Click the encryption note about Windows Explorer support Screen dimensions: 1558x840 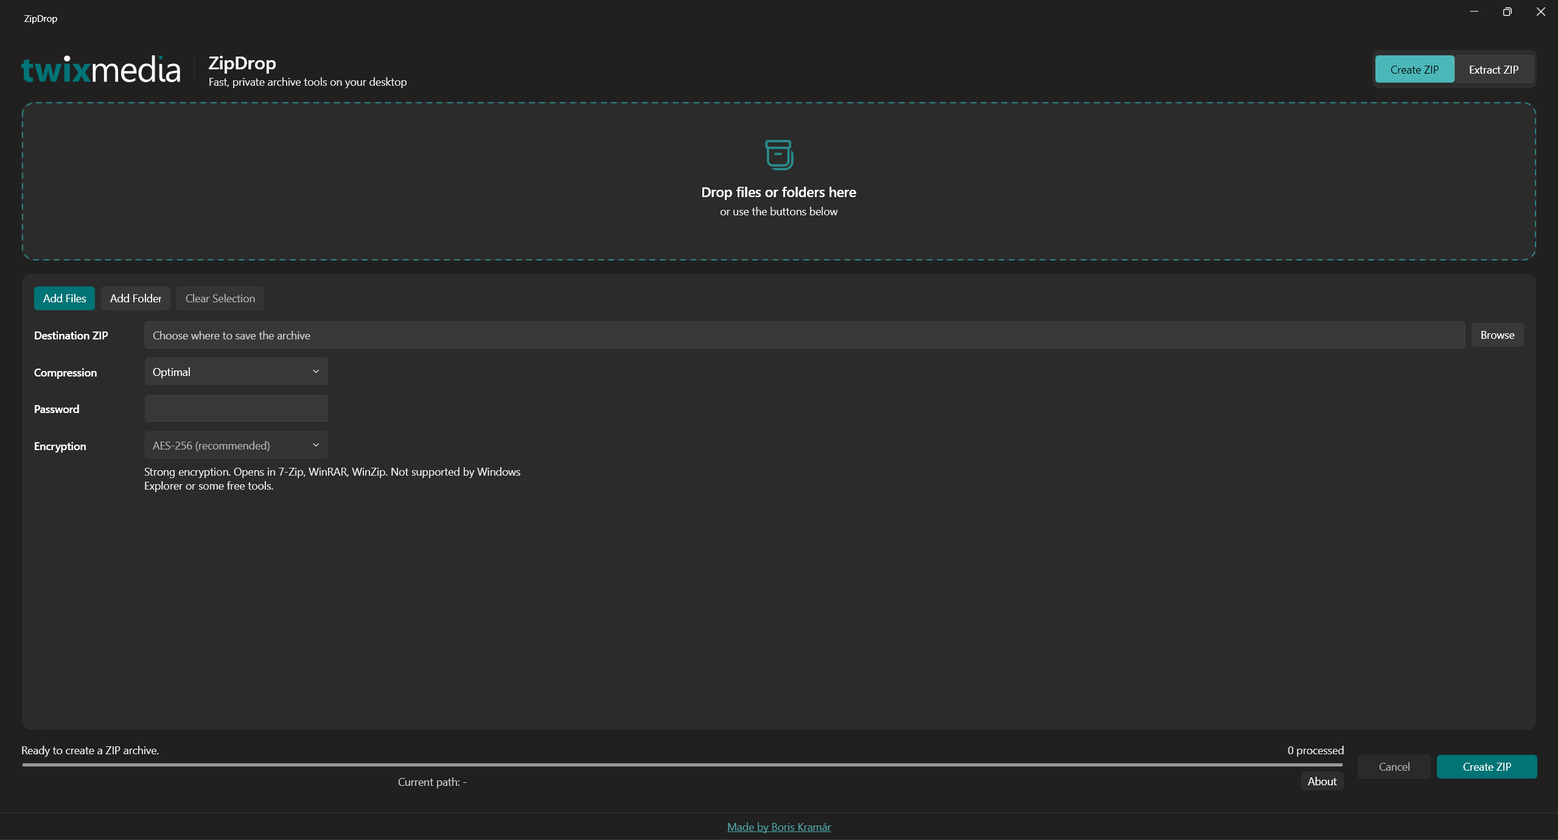(332, 479)
